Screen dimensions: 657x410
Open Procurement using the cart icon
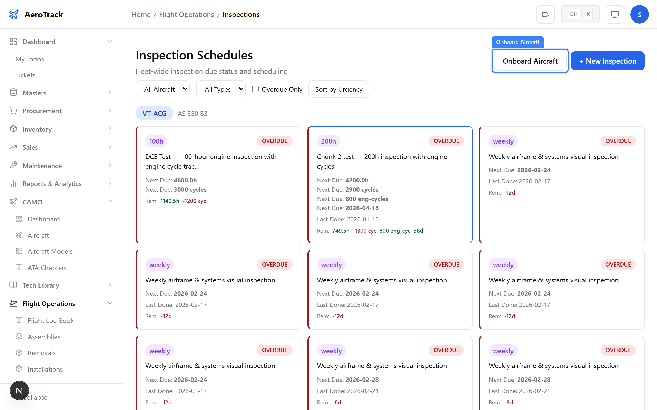(13, 111)
